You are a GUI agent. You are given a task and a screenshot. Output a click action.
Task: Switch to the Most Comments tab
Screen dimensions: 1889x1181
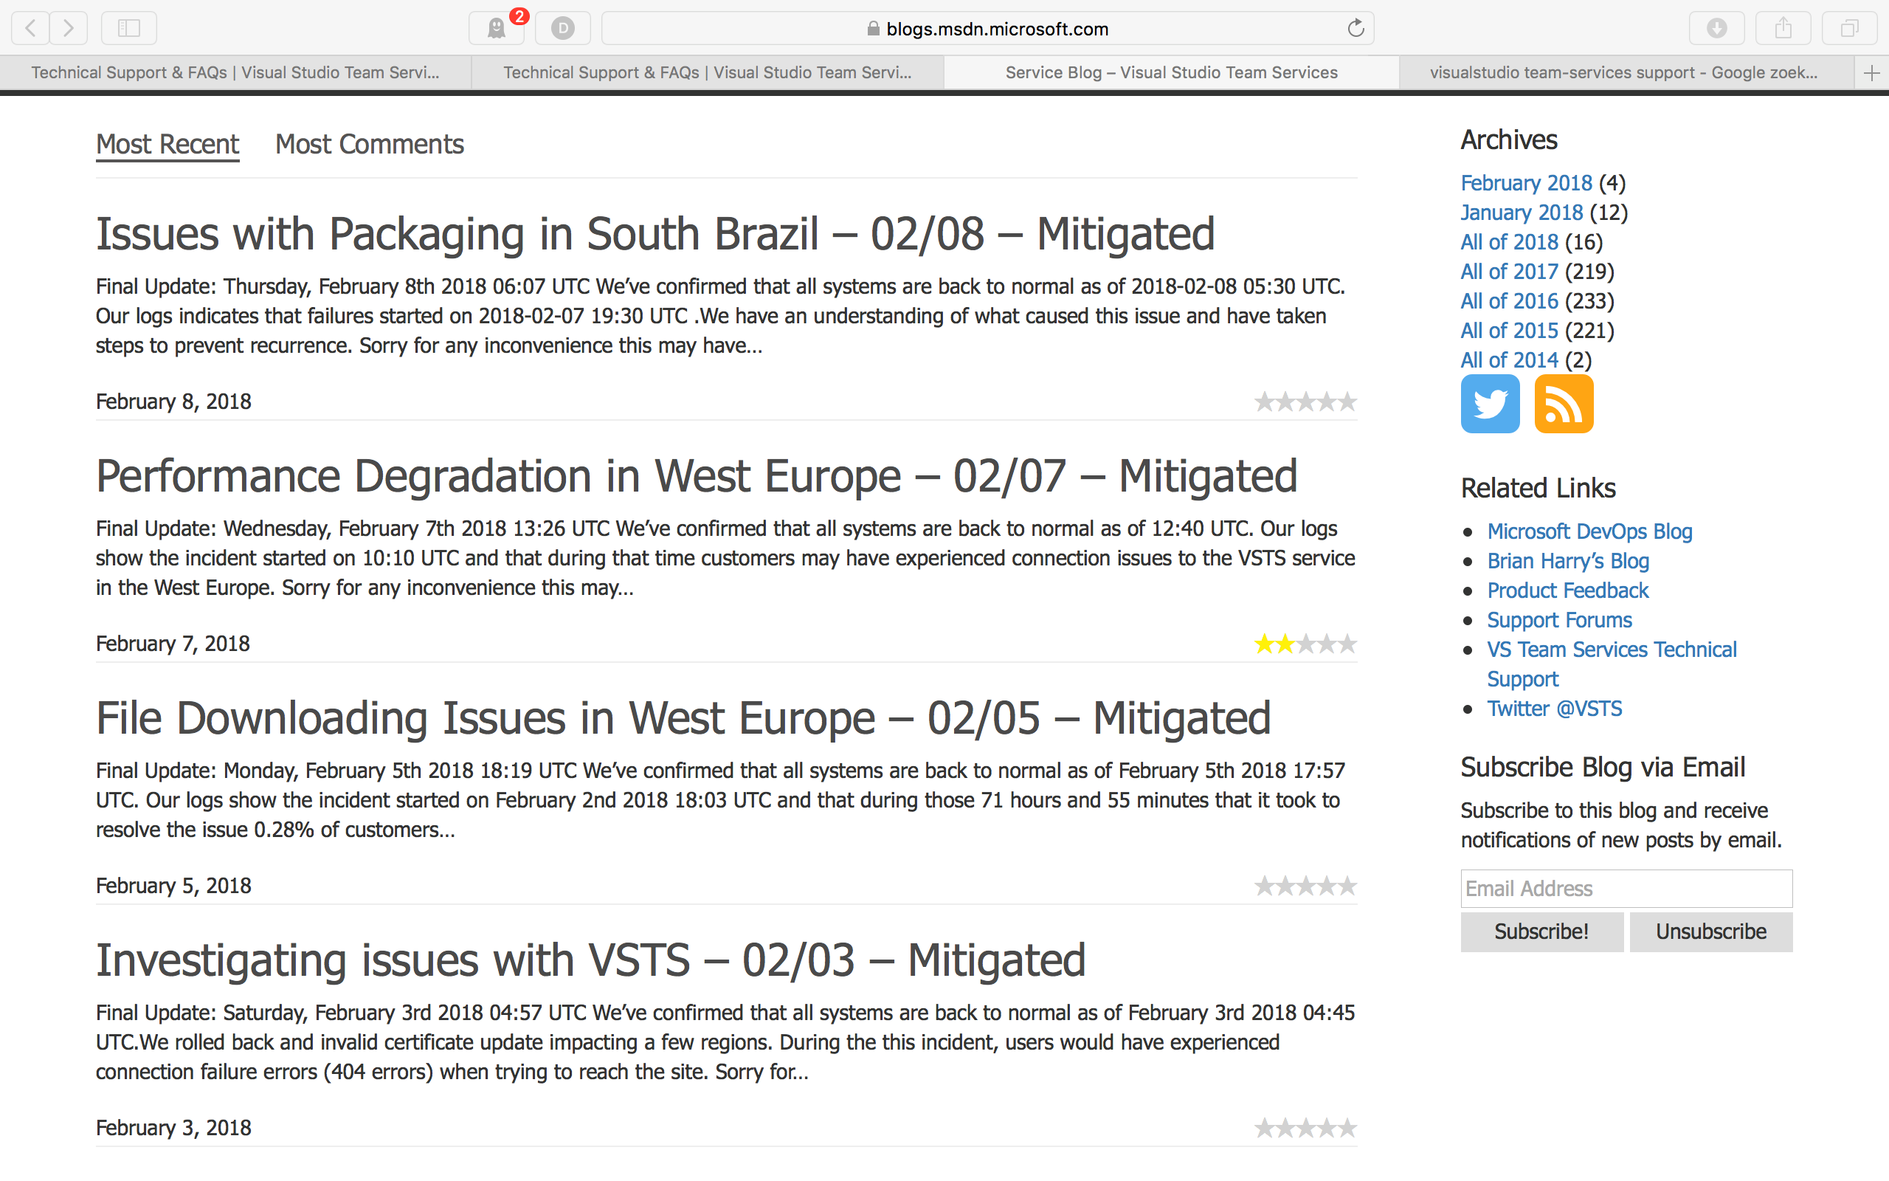click(368, 144)
